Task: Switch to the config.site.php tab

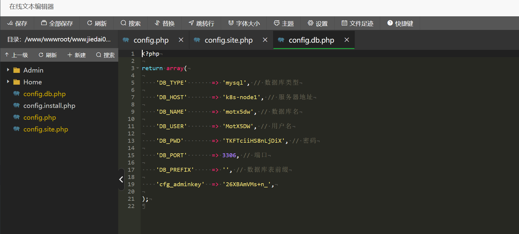Action: [228, 40]
